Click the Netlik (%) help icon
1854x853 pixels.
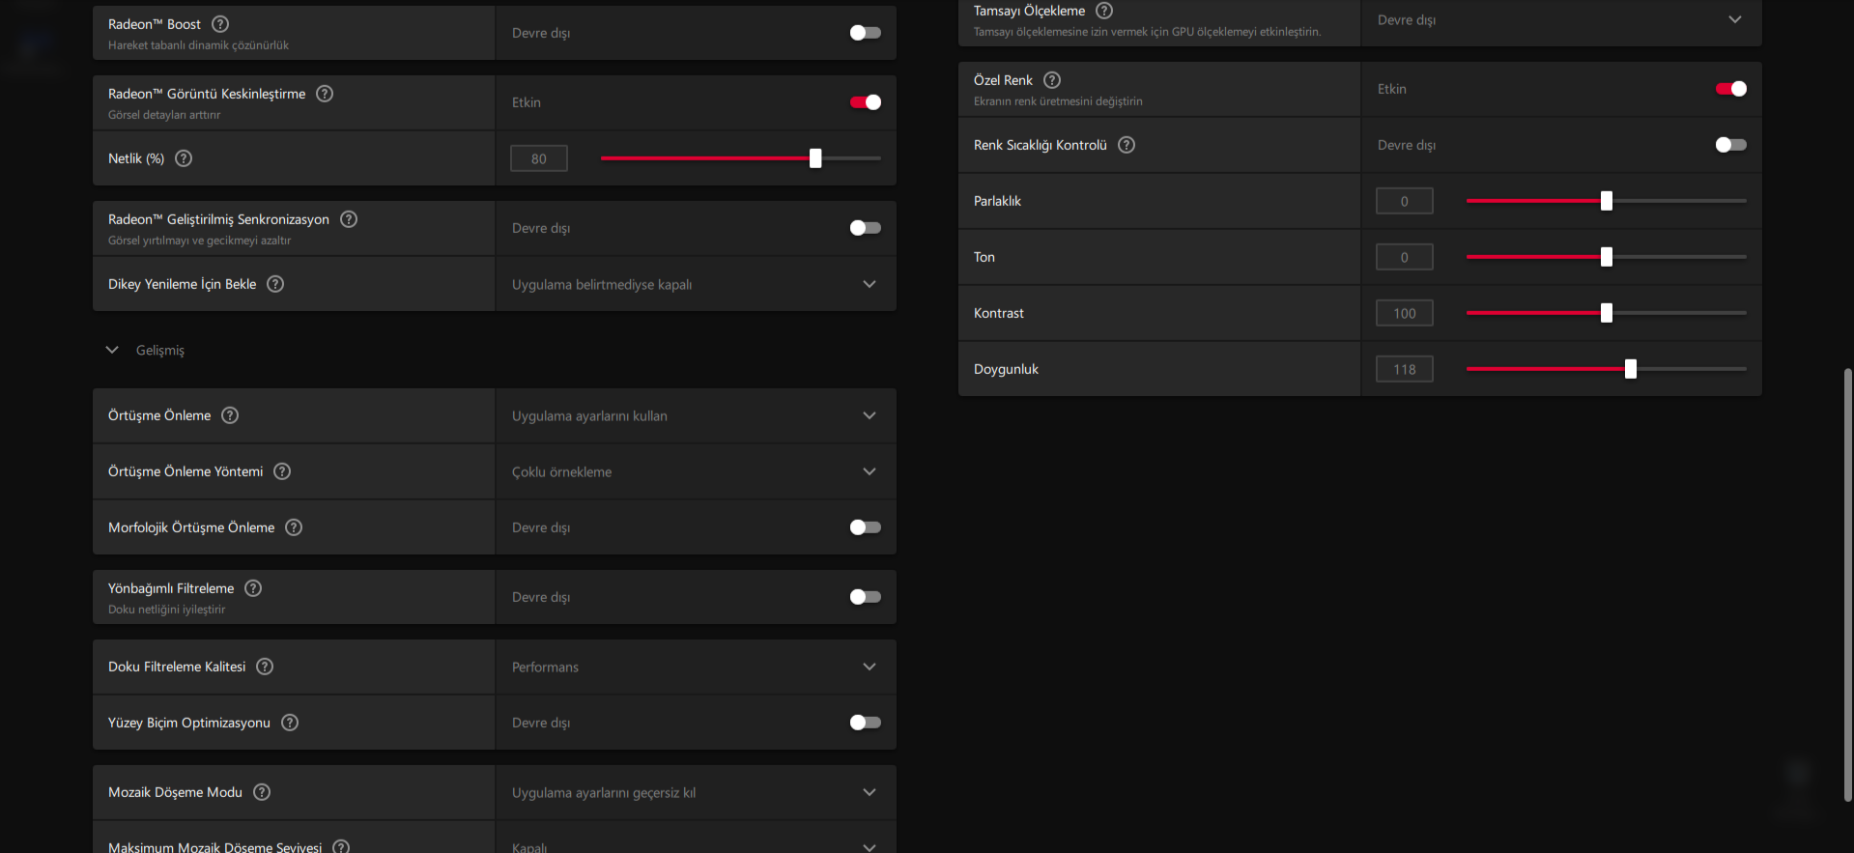pyautogui.click(x=184, y=158)
